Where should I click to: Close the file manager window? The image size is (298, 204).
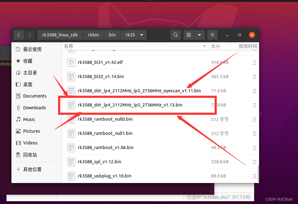pos(252,35)
